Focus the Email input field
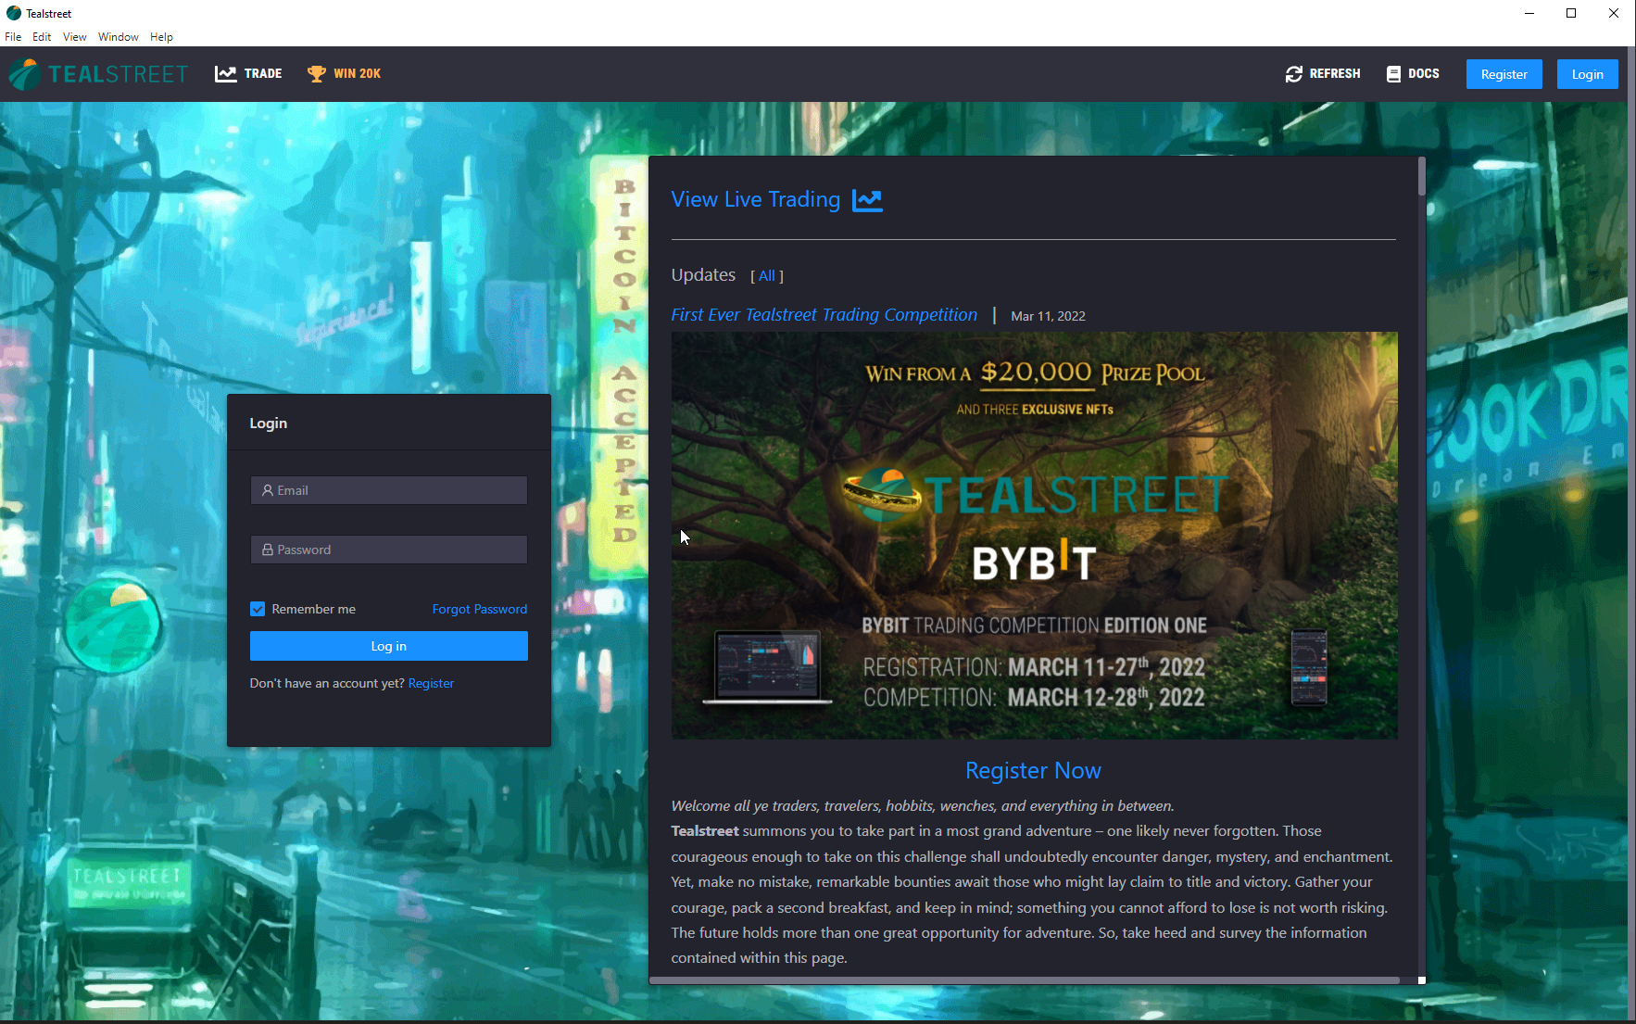Viewport: 1636px width, 1024px height. pos(389,490)
